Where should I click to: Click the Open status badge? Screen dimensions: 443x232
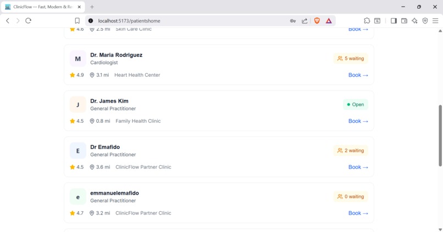click(356, 104)
